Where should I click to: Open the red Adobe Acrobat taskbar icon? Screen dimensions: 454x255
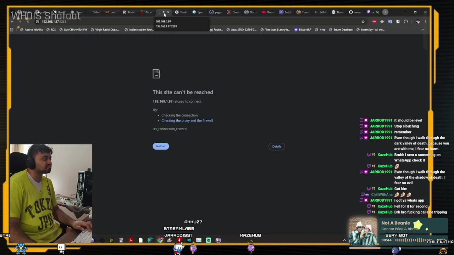click(x=131, y=240)
